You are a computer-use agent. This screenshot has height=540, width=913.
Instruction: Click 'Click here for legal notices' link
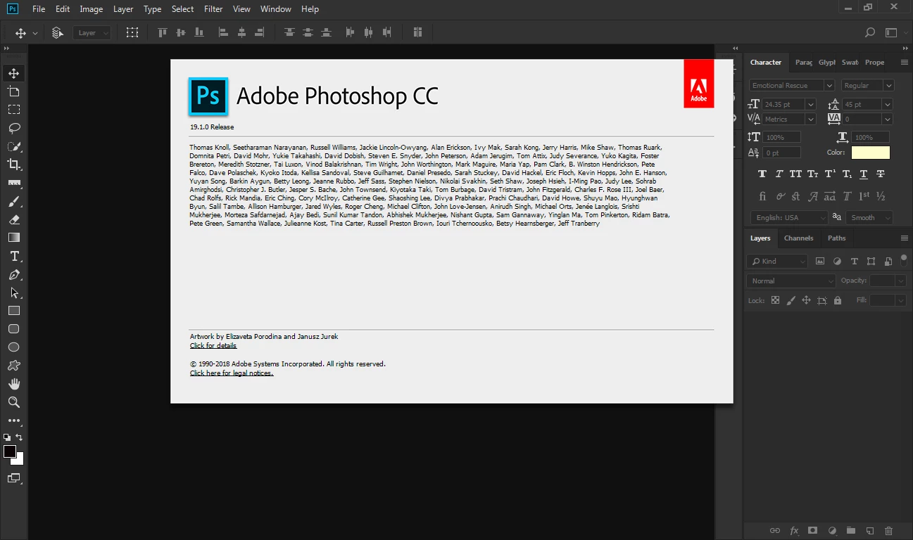tap(232, 373)
